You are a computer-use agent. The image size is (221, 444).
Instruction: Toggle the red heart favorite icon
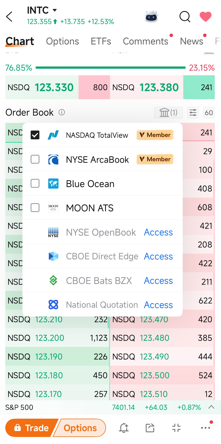tap(206, 17)
